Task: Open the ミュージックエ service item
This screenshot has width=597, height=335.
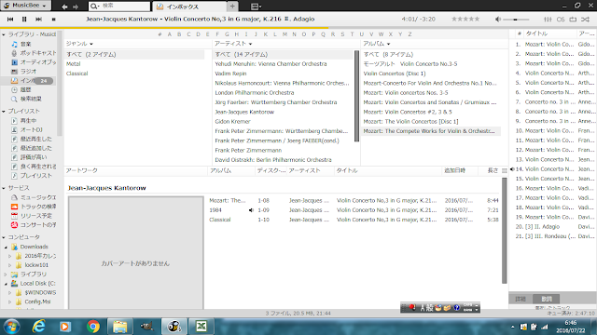Action: coord(34,197)
